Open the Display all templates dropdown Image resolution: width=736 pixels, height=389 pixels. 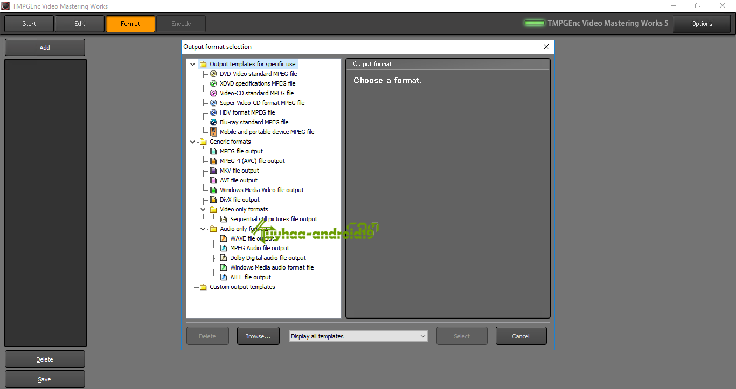pyautogui.click(x=358, y=336)
